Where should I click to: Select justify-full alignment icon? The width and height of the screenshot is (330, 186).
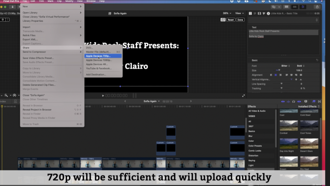(x=301, y=75)
